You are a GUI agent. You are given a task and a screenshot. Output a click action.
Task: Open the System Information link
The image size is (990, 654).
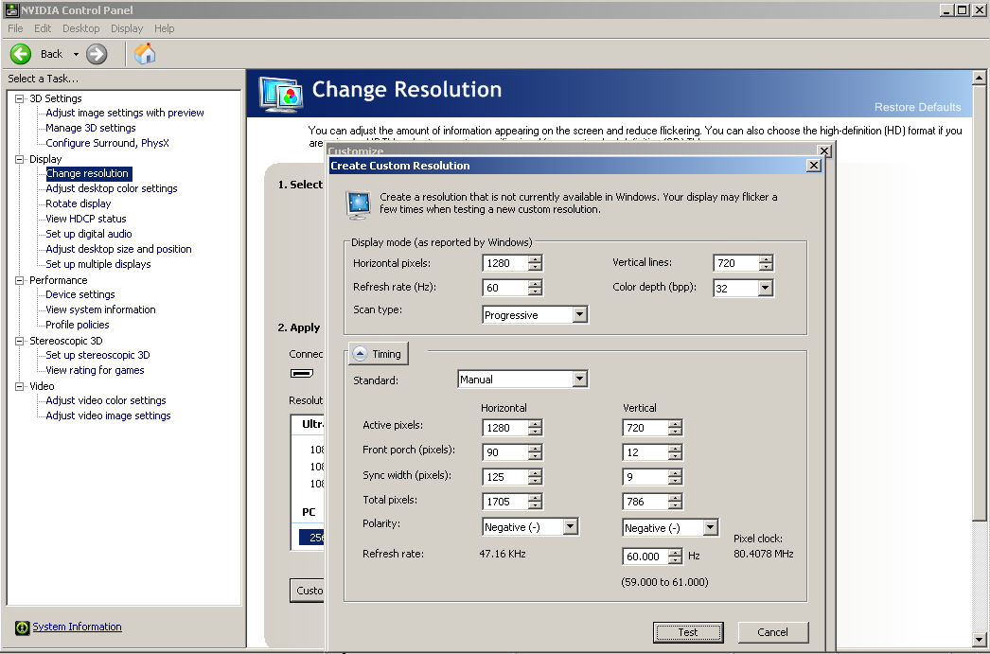click(x=77, y=627)
